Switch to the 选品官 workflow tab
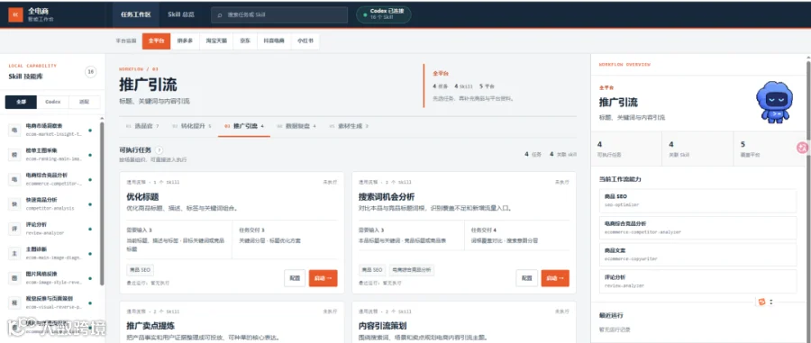This screenshot has height=343, width=811. tap(143, 125)
